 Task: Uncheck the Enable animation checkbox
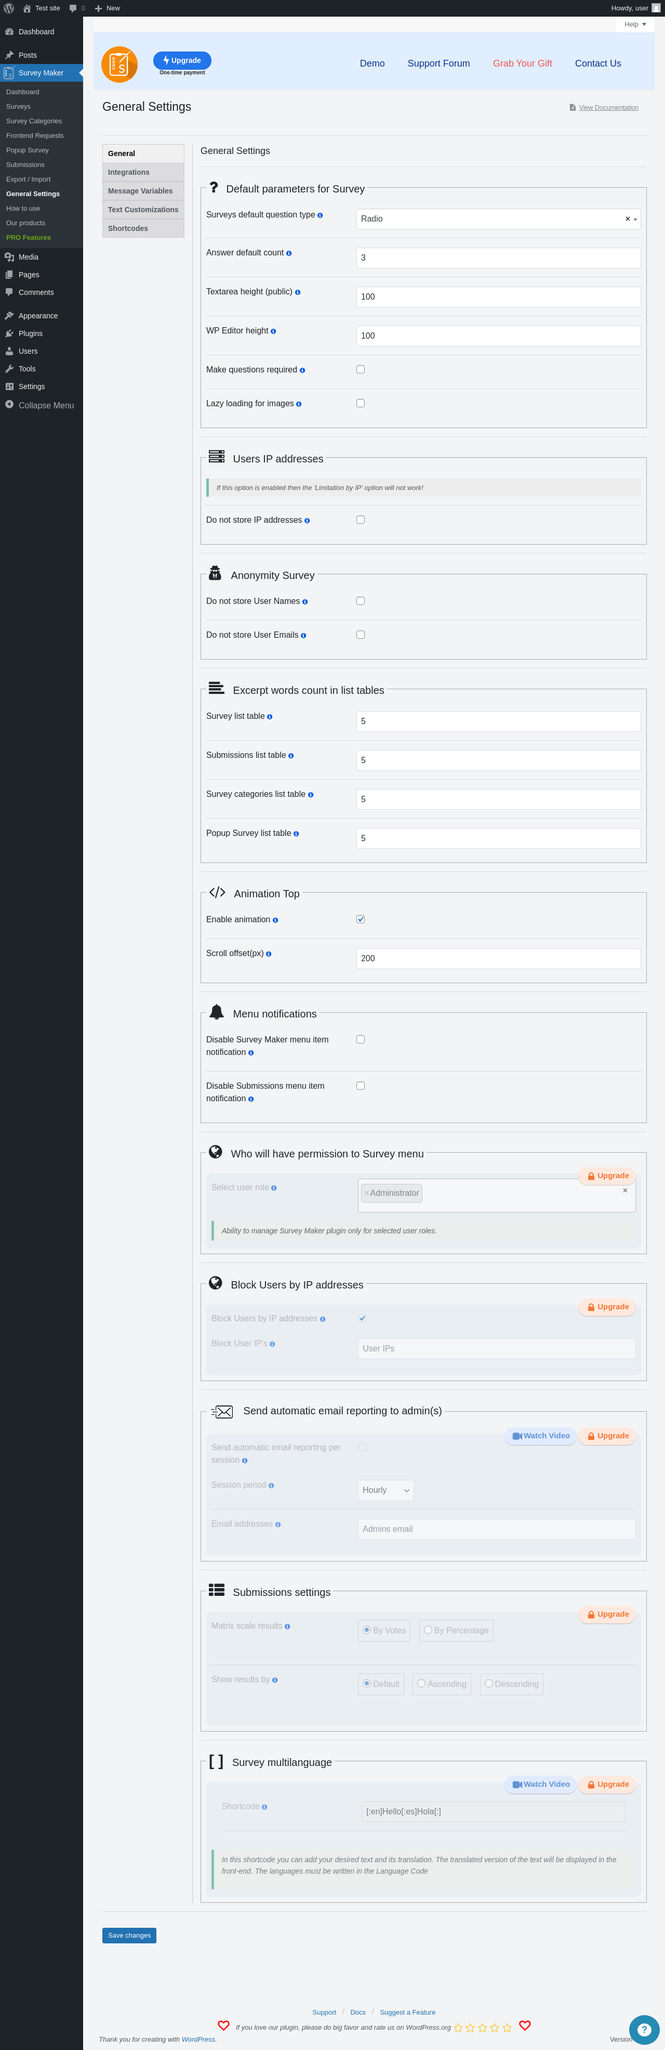point(361,919)
